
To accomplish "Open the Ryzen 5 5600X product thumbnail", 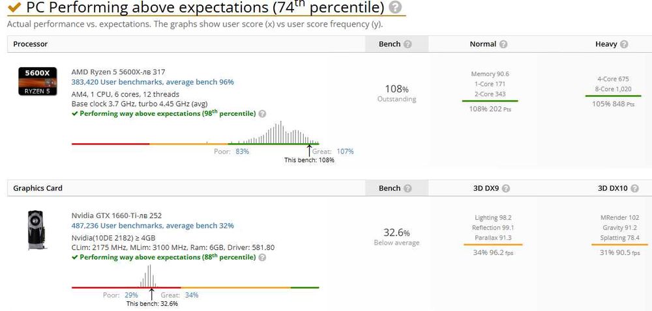I will coord(34,81).
